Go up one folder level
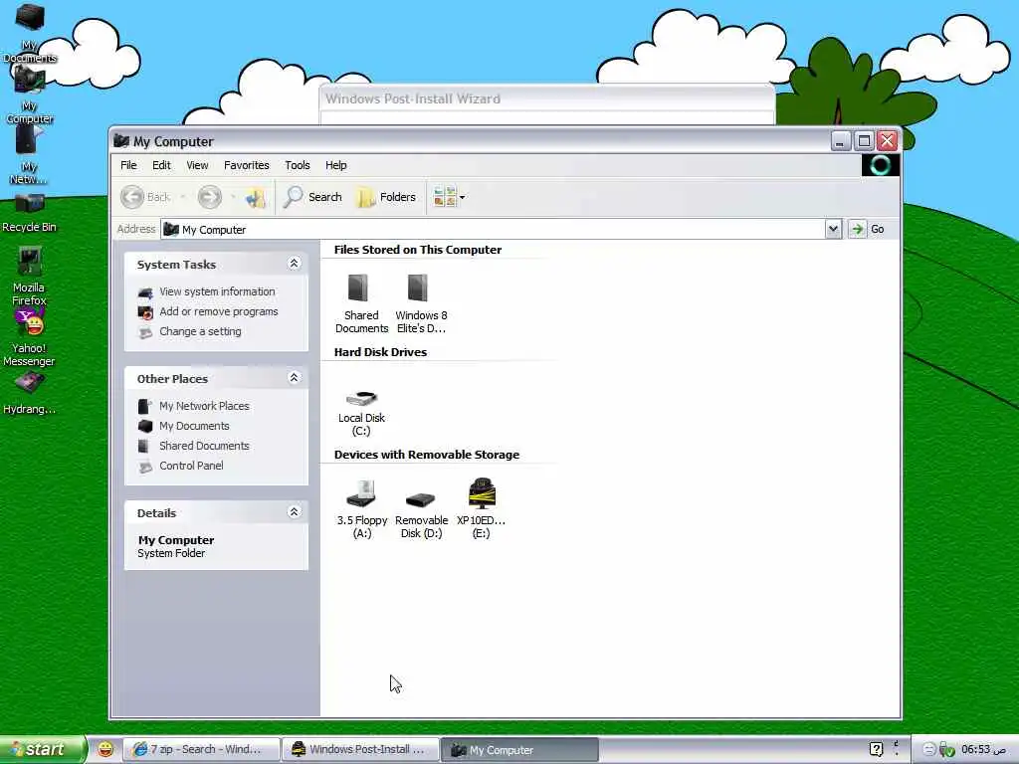1019x764 pixels. click(x=255, y=197)
